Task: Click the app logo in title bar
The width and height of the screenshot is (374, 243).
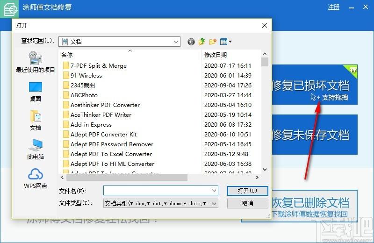Action: coord(9,9)
